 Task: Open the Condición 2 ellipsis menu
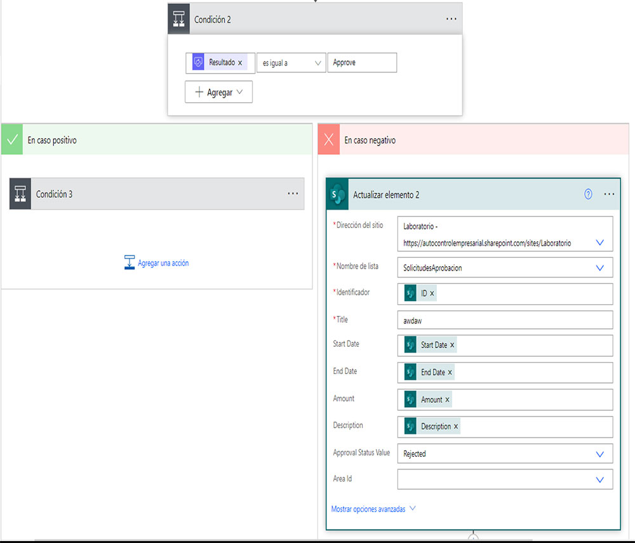tap(451, 19)
